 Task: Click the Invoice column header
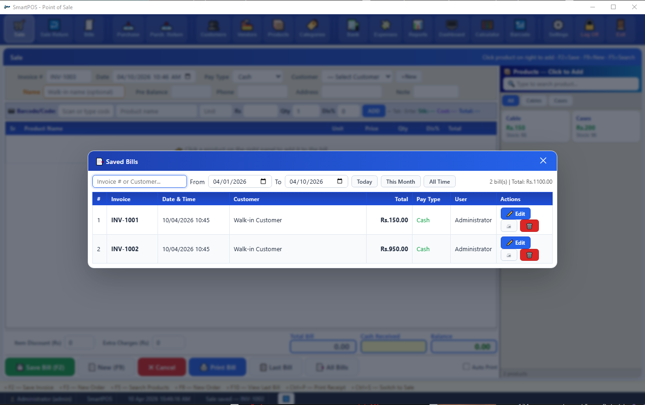tap(121, 199)
